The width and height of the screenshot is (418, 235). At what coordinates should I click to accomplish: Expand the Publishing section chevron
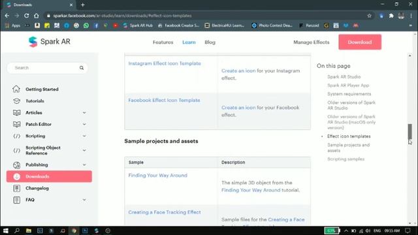click(x=84, y=164)
